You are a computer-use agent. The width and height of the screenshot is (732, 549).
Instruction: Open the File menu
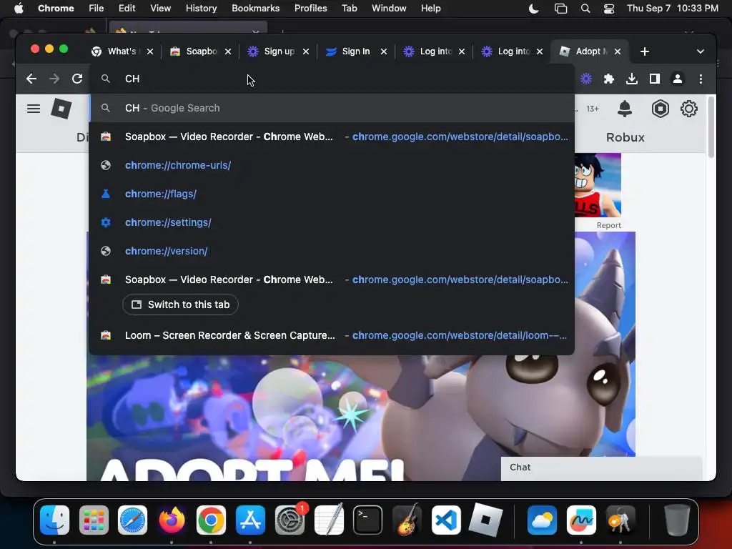pyautogui.click(x=97, y=8)
